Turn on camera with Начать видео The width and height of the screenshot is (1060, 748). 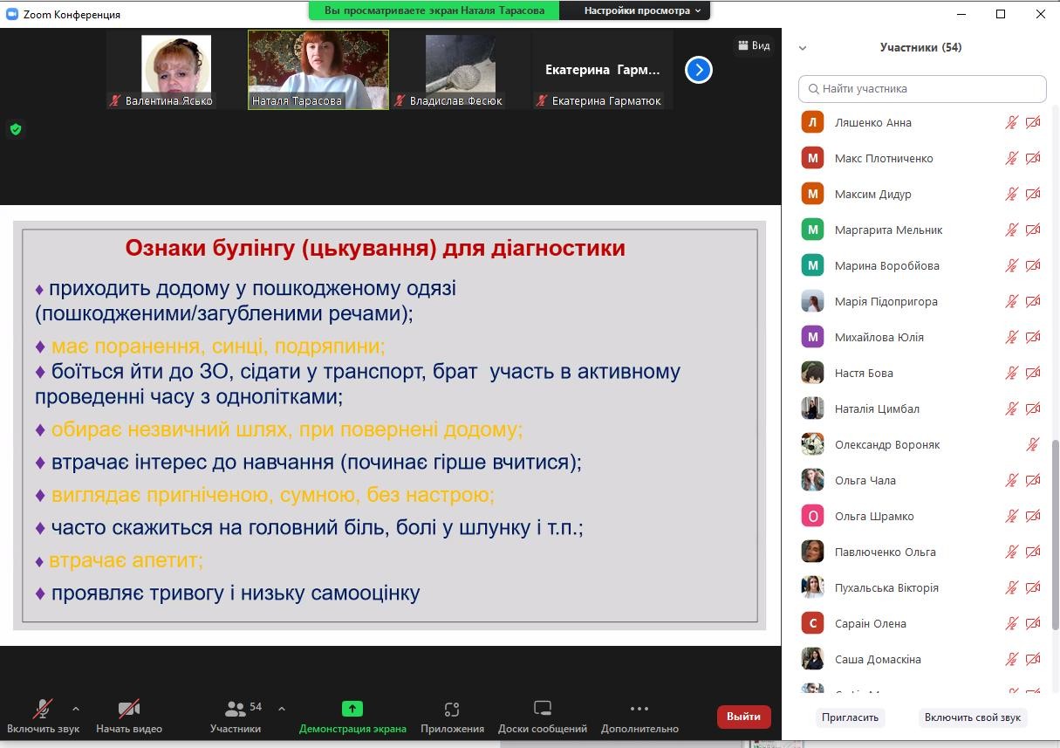[129, 709]
